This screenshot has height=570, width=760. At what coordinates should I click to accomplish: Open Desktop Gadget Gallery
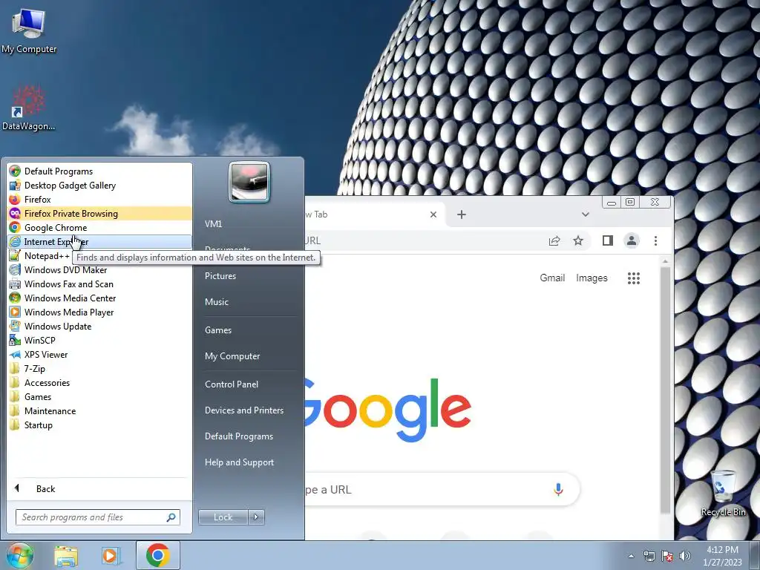point(99,185)
